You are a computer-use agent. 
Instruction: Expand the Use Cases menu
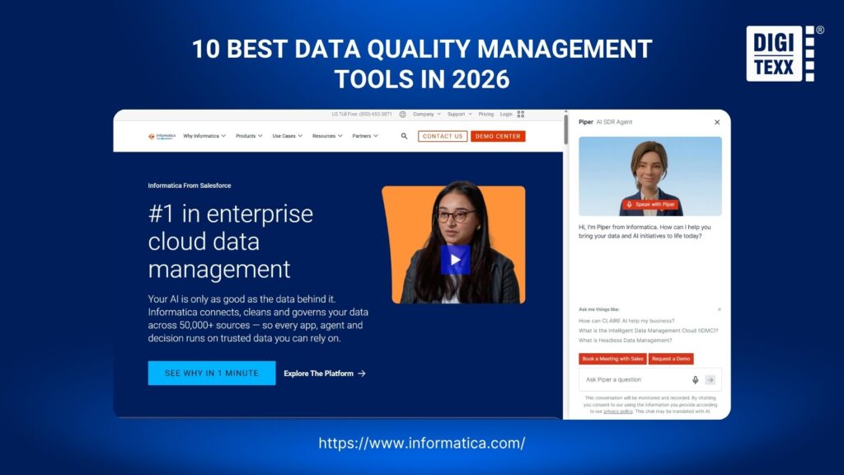tap(288, 136)
